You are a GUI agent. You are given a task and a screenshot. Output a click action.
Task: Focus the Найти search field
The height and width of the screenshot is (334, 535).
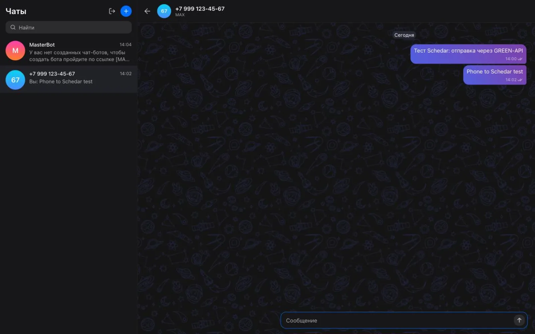click(69, 27)
